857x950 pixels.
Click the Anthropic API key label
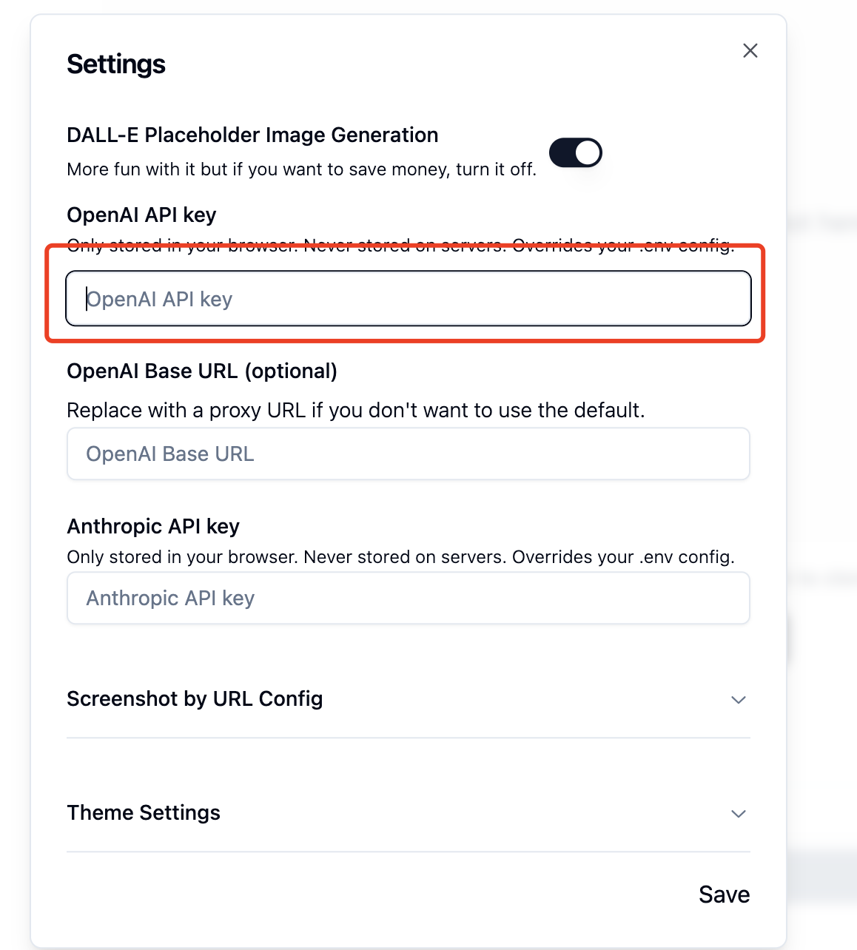(x=153, y=526)
